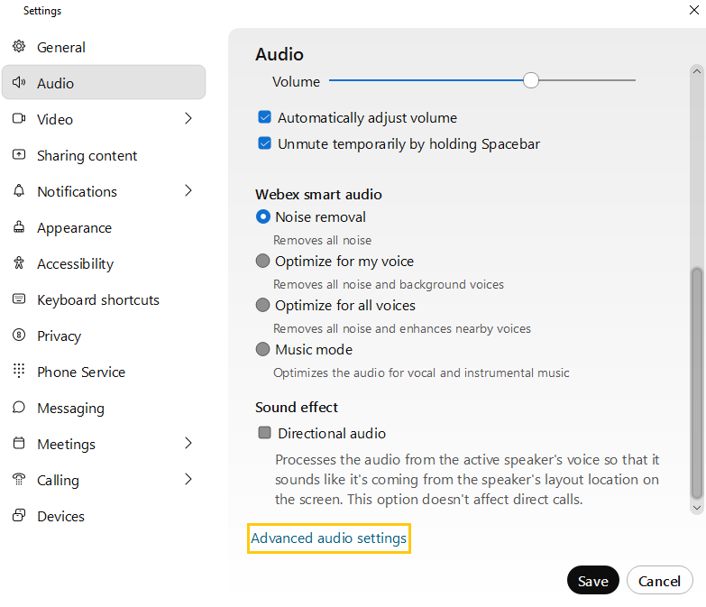Click the Volume slider handle
This screenshot has height=607, width=706.
coord(531,80)
